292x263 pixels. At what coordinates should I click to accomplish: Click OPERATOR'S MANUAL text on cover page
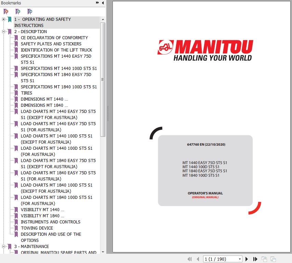tap(205, 193)
